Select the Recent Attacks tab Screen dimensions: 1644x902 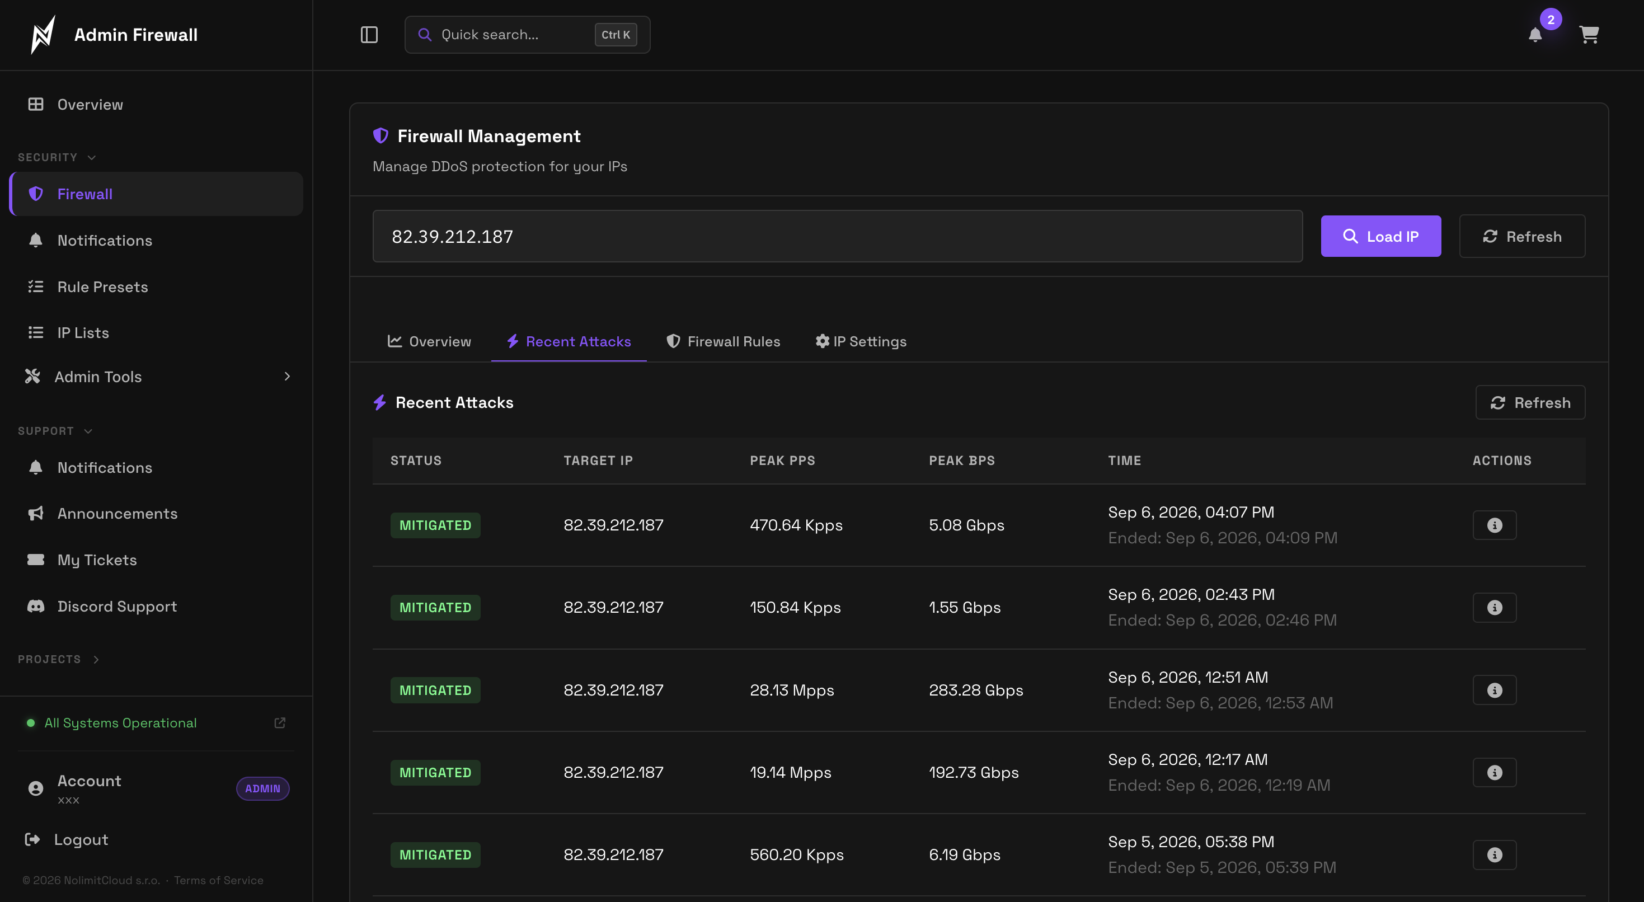(569, 341)
